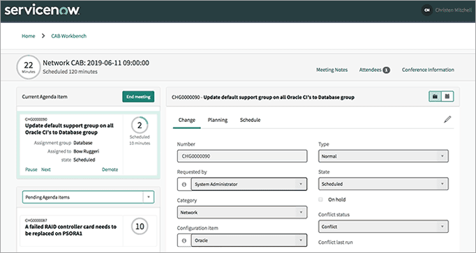Click the CHG0000090 change record header
The height and width of the screenshot is (253, 476).
coord(263,98)
